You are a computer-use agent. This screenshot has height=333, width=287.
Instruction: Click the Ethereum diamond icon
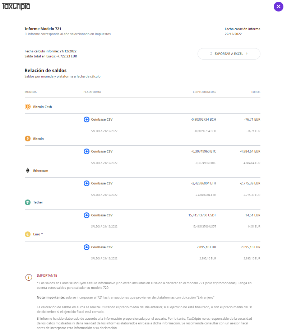[28, 170]
